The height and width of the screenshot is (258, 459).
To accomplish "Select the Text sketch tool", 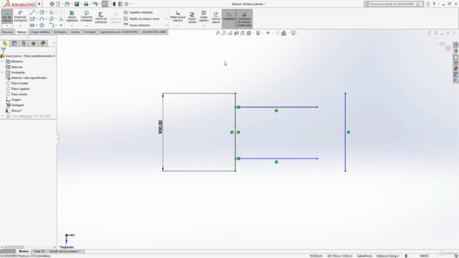I will pyautogui.click(x=61, y=19).
